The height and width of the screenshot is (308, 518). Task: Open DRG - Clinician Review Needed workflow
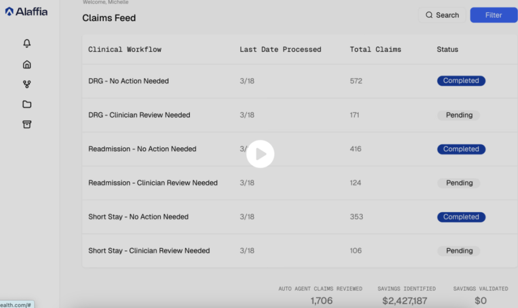click(299, 115)
